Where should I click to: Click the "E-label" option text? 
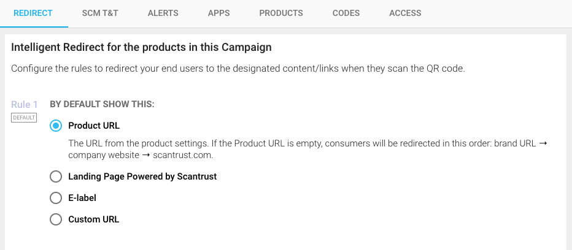82,198
